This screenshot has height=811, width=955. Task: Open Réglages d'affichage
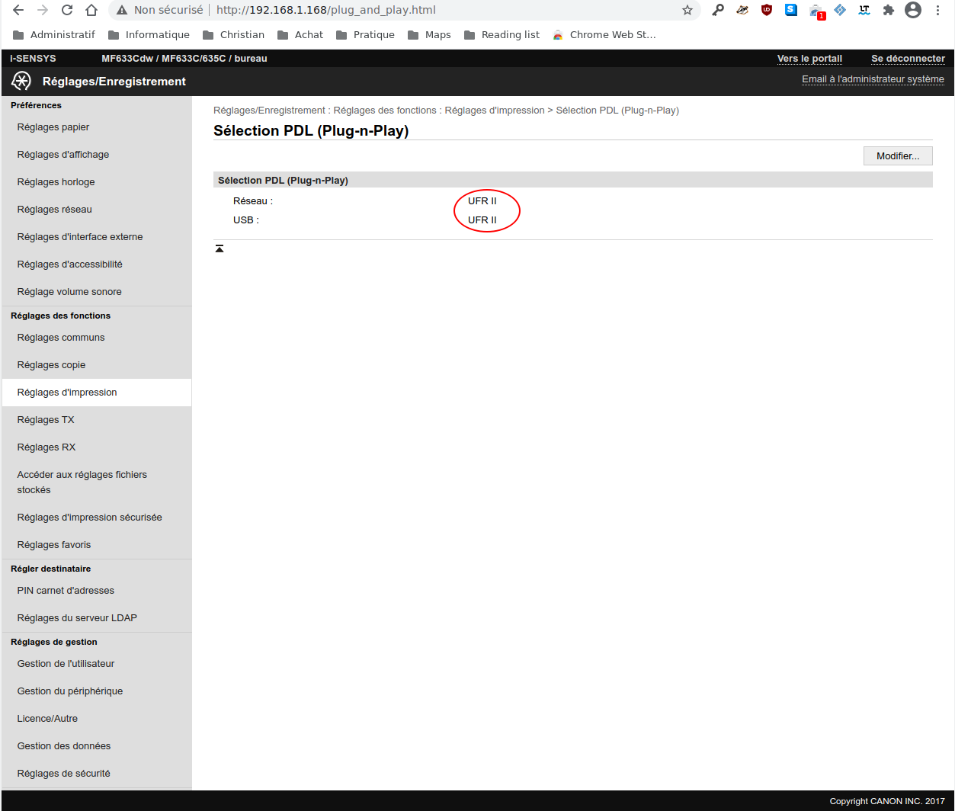96,155
